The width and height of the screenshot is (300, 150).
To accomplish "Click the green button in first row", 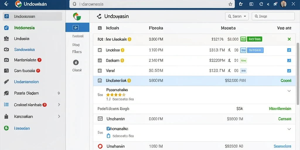I will 255,39.
